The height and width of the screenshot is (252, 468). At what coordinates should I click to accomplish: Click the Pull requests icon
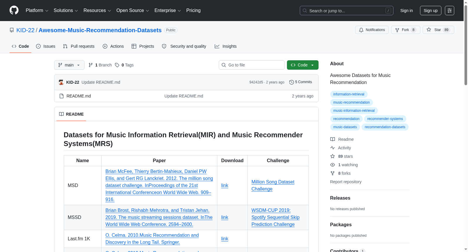point(65,46)
